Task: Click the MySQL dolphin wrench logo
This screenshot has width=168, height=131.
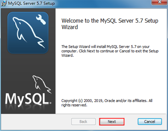Action: 28,33
